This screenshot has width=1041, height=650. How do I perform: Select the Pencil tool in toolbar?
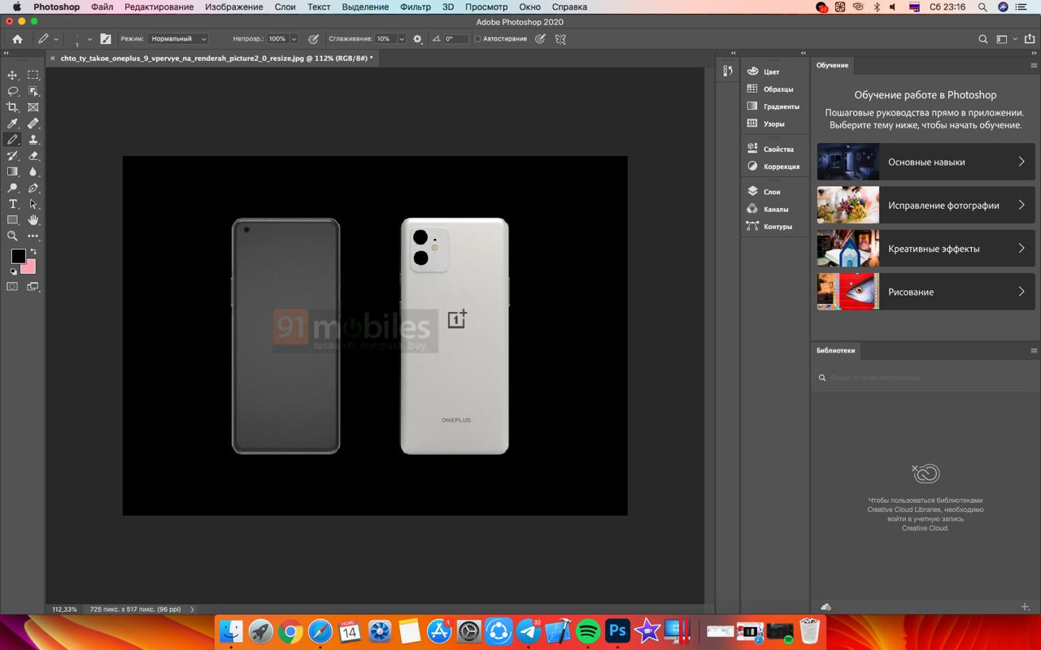click(12, 140)
